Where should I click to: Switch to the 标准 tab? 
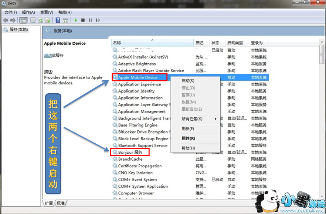click(x=61, y=203)
